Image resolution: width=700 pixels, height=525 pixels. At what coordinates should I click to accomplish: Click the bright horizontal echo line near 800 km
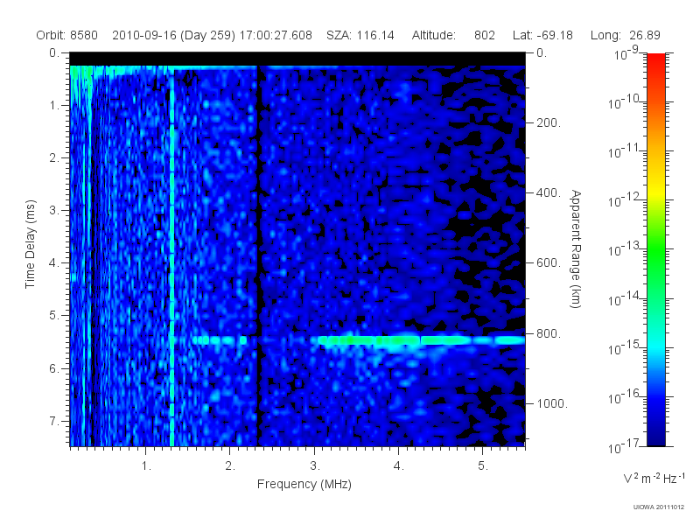422,340
